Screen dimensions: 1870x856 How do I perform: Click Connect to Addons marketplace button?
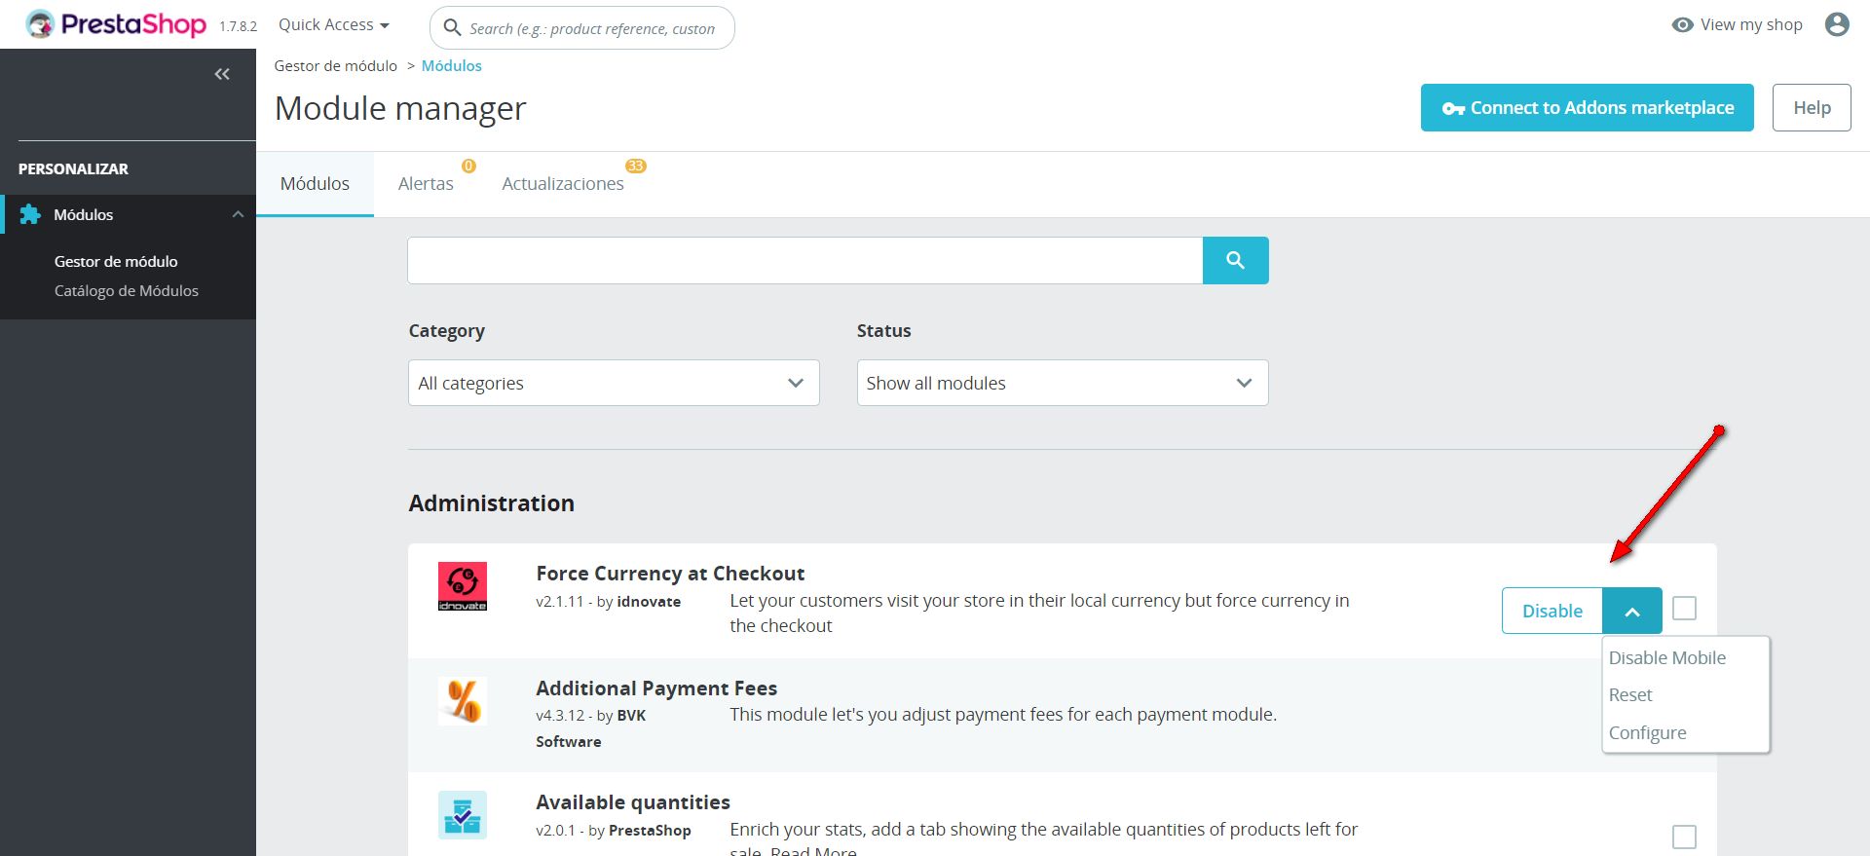tap(1587, 107)
